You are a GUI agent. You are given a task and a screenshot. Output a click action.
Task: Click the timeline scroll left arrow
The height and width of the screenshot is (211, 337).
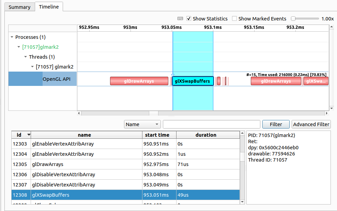click(x=79, y=113)
